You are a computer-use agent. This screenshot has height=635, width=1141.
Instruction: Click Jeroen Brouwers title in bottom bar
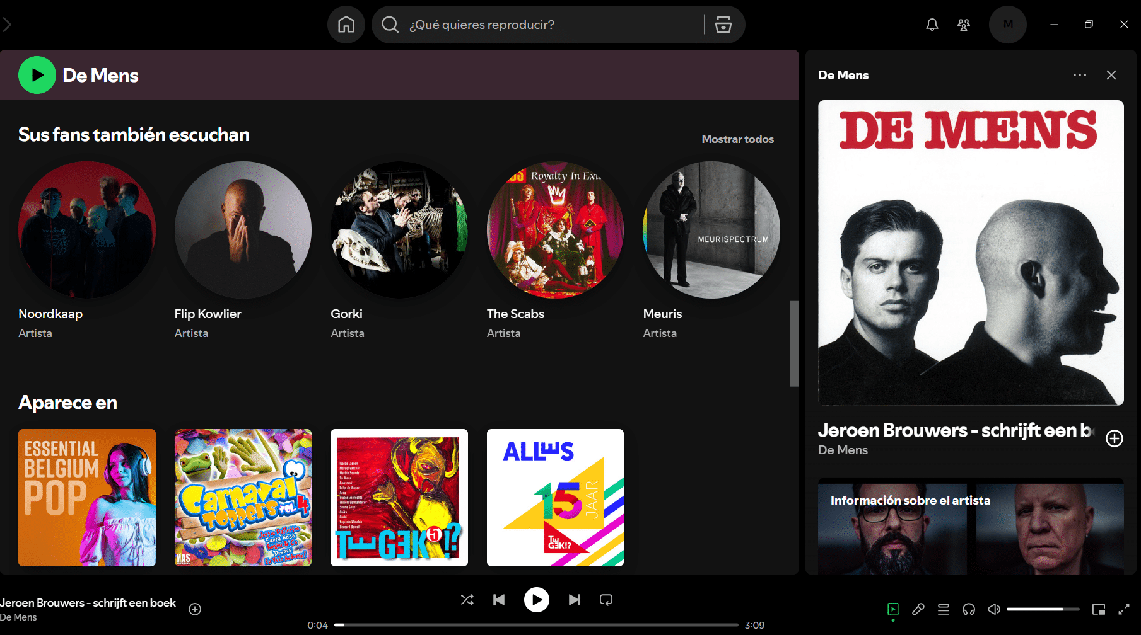tap(88, 603)
